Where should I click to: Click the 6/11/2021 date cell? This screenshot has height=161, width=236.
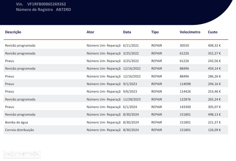point(131,46)
